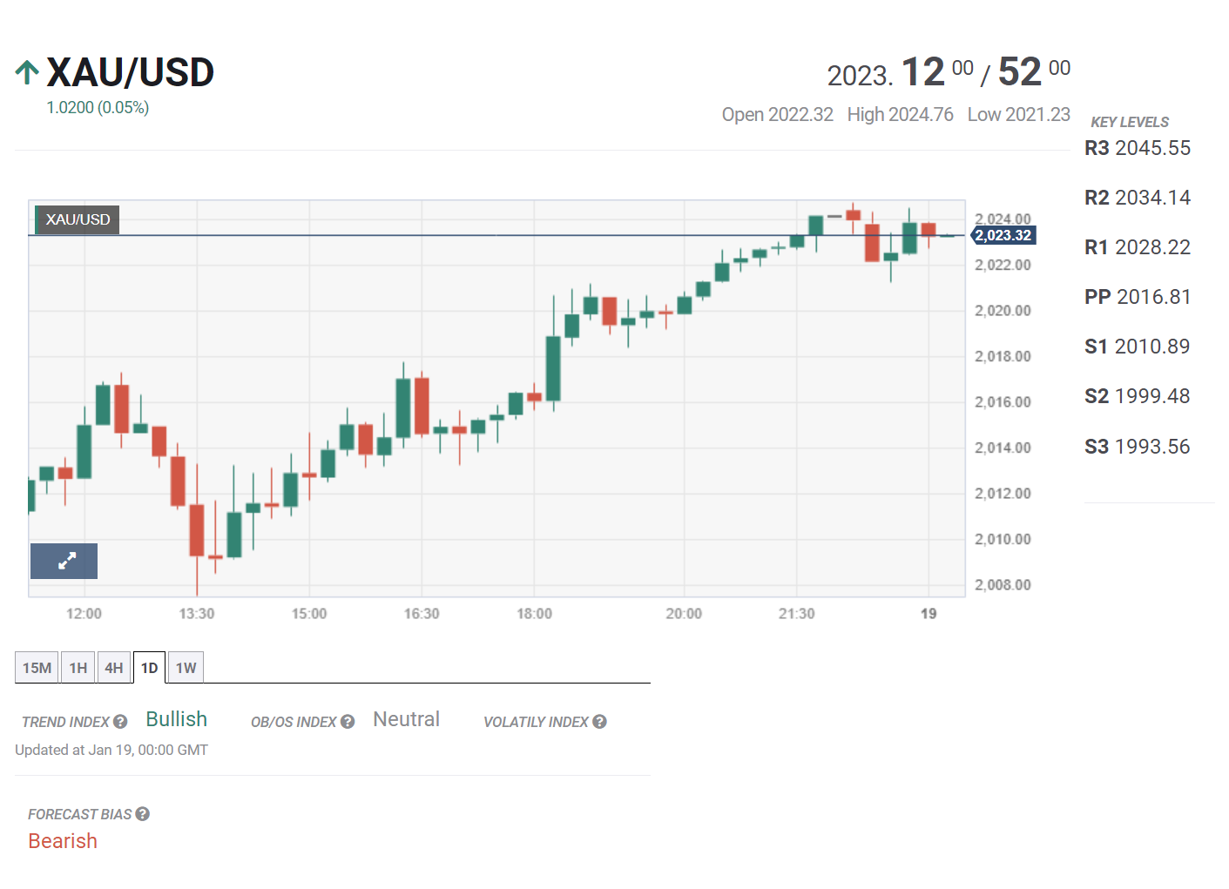Click the Trend Index help icon
The height and width of the screenshot is (889, 1229).
tap(120, 722)
